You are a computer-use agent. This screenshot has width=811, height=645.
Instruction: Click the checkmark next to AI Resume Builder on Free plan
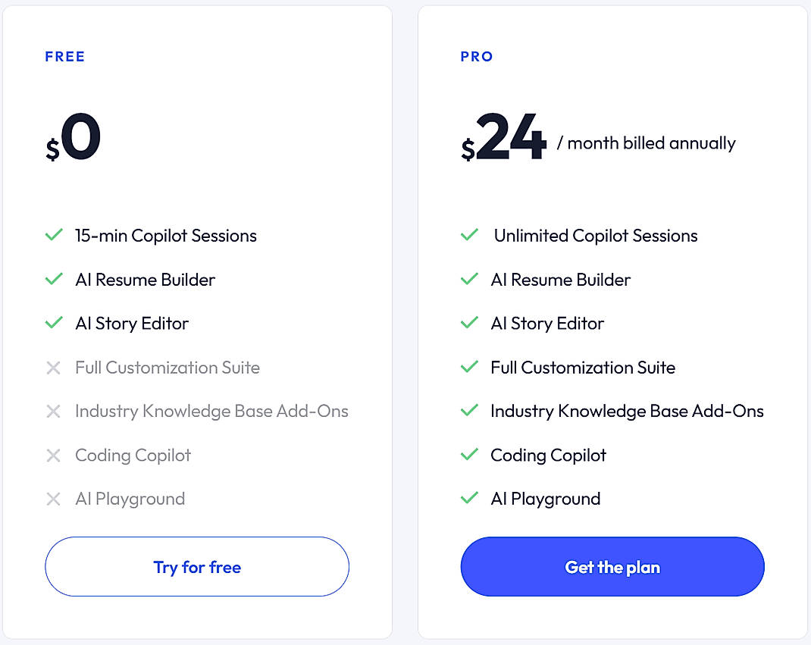coord(53,279)
